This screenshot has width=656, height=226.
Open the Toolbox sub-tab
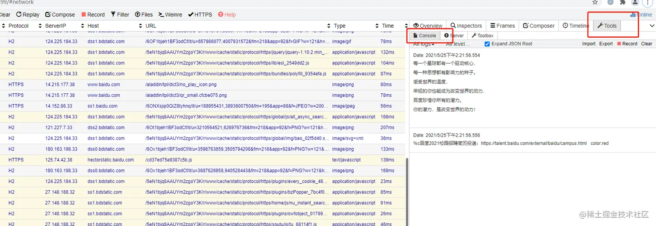tap(482, 35)
